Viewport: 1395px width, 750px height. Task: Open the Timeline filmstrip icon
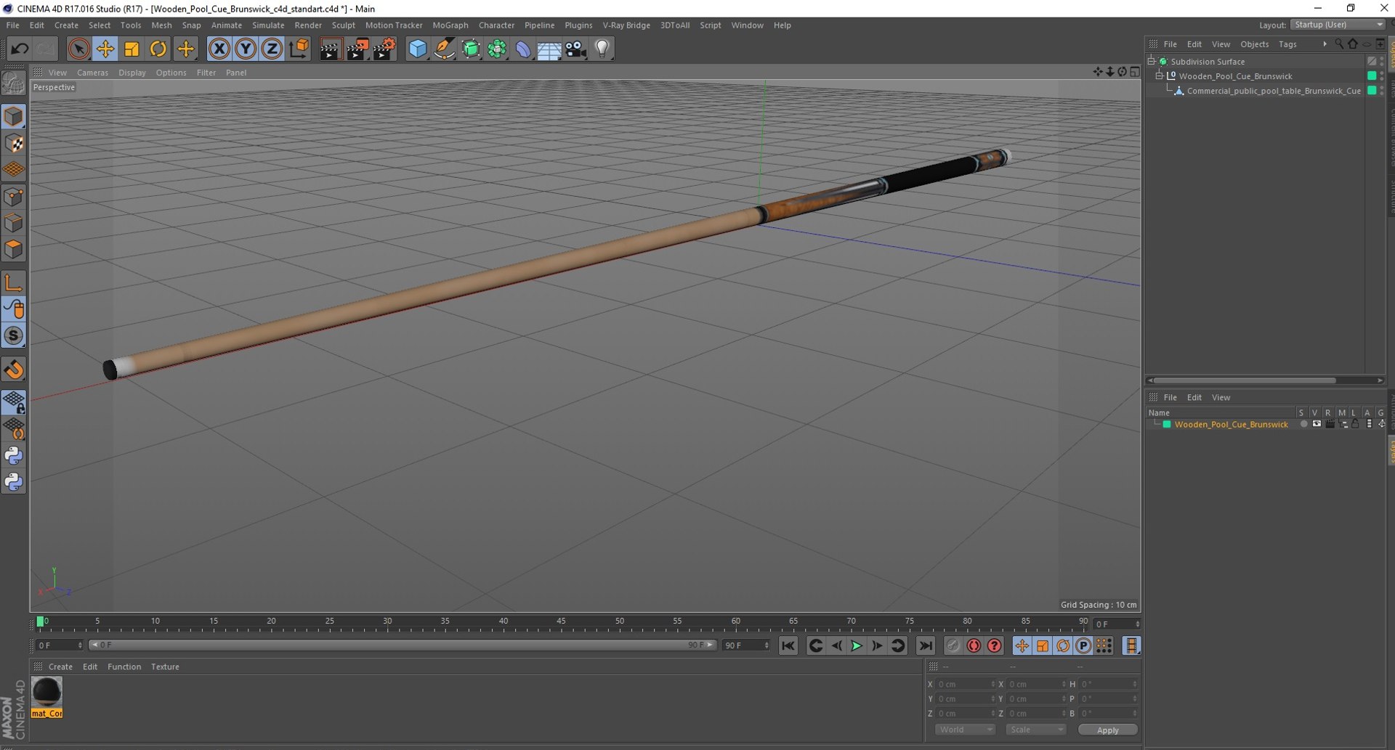point(1131,645)
